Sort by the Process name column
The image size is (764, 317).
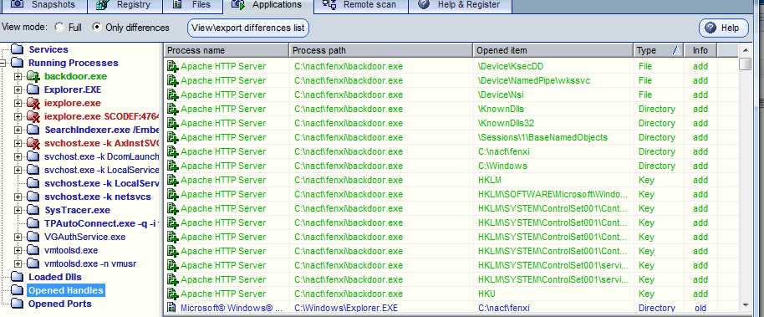(227, 50)
